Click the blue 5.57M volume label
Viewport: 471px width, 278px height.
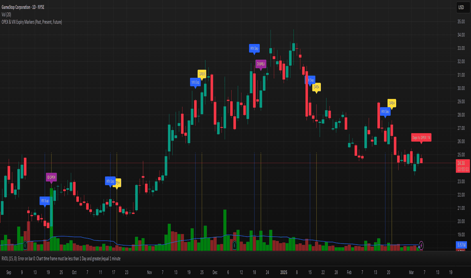pos(461,245)
